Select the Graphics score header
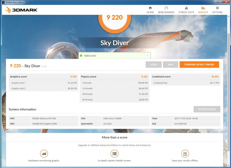 tap(44, 77)
